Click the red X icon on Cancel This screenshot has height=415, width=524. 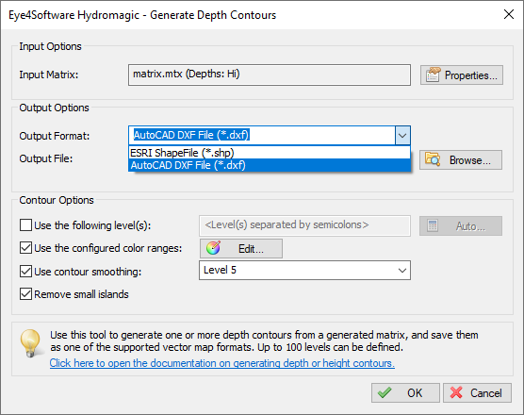(456, 392)
